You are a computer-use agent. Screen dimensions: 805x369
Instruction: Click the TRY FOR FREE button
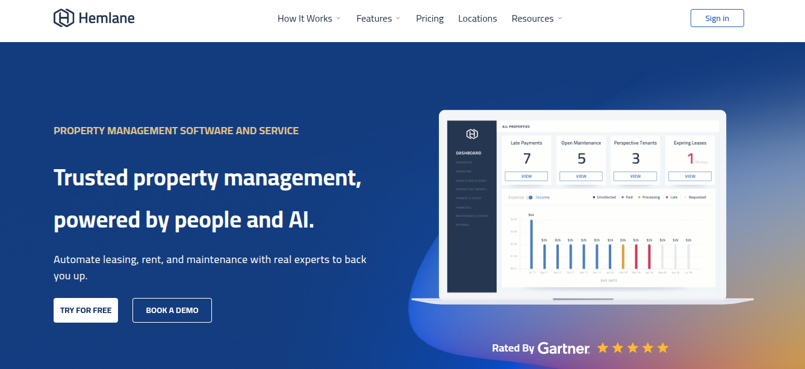pos(85,310)
